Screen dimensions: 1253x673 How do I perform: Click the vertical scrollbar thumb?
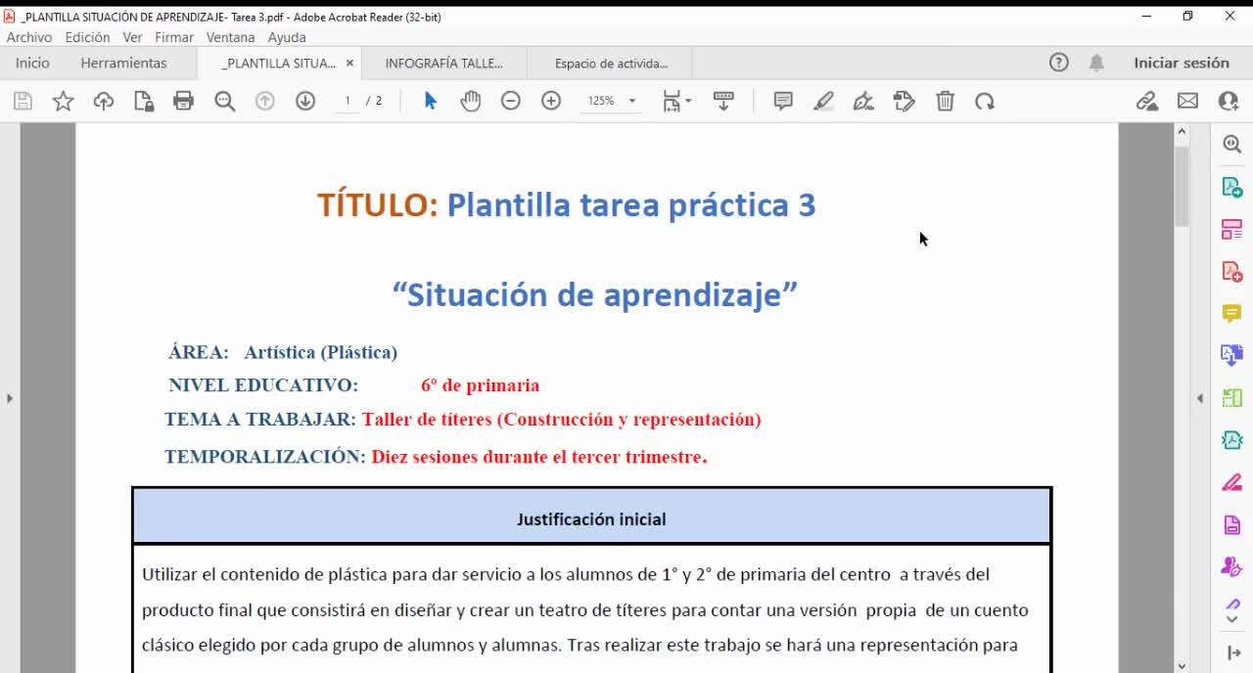pos(1182,187)
